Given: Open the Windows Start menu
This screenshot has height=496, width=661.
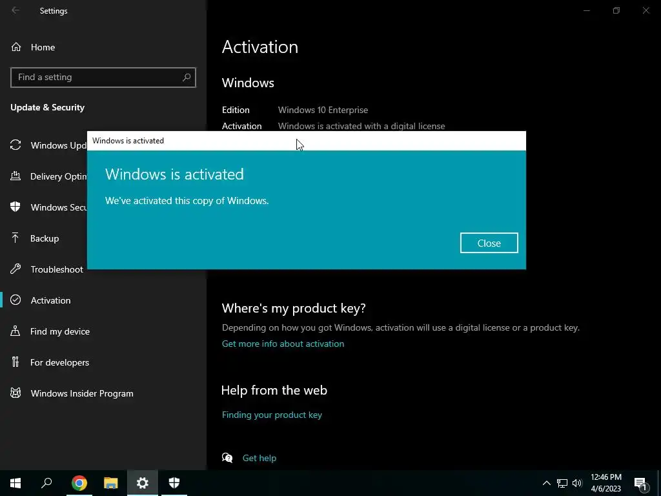Looking at the screenshot, I should (x=15, y=483).
